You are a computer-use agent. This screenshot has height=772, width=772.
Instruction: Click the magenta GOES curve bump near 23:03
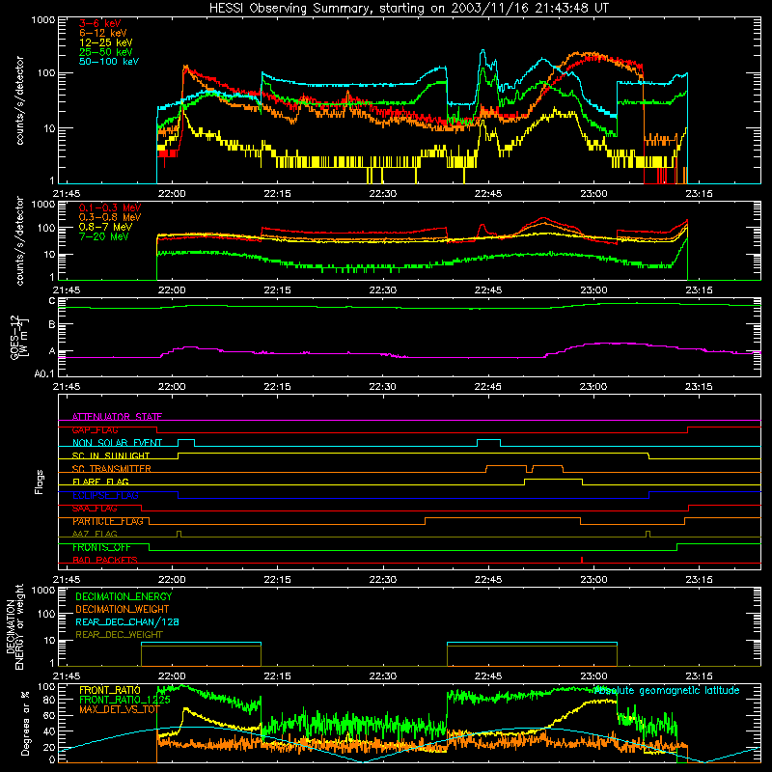pos(611,344)
